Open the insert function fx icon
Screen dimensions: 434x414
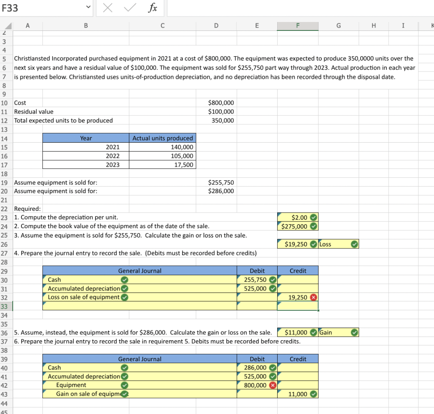[x=153, y=8]
